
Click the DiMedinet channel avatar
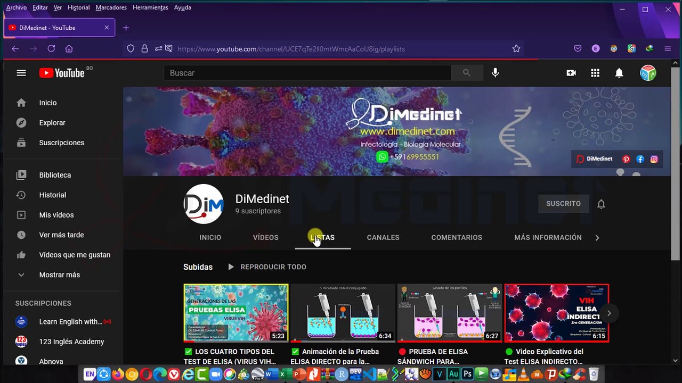pos(204,204)
